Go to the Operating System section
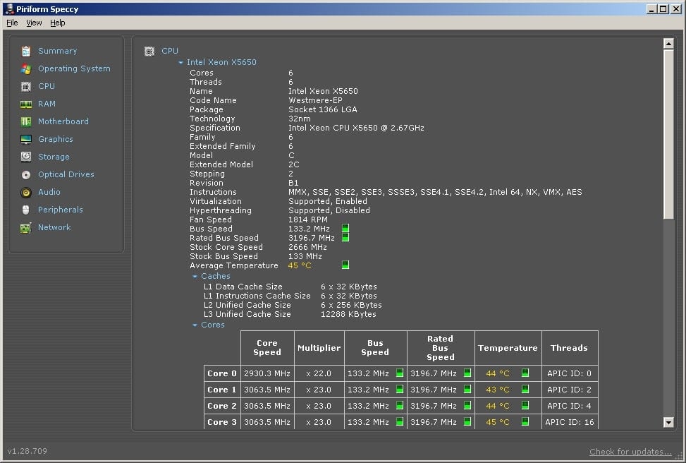The width and height of the screenshot is (686, 463). (74, 68)
